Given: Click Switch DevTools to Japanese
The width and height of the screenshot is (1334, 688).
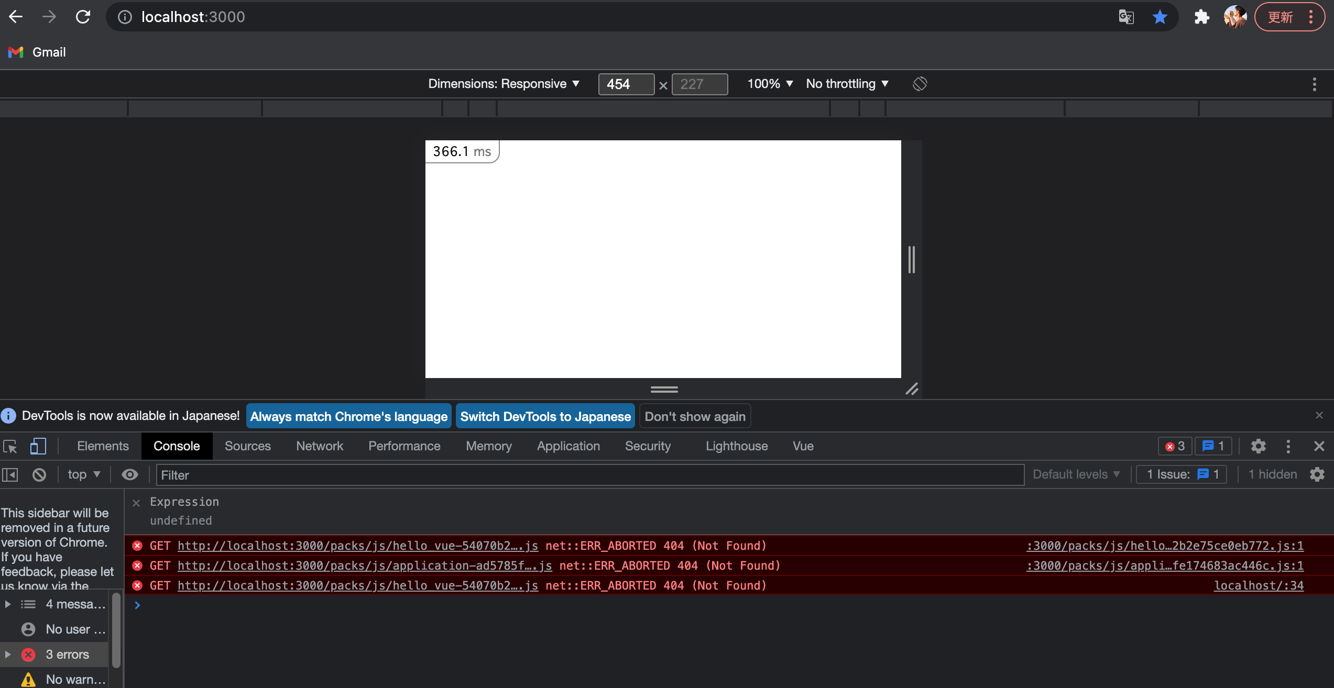Looking at the screenshot, I should click(x=545, y=416).
